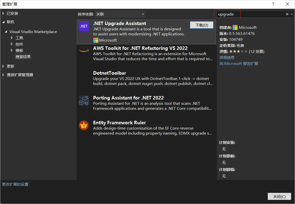Clear the search box with the X icon

(287, 14)
